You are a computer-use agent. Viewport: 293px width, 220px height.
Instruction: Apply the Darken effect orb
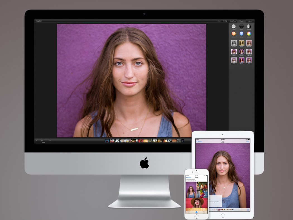coord(241,27)
